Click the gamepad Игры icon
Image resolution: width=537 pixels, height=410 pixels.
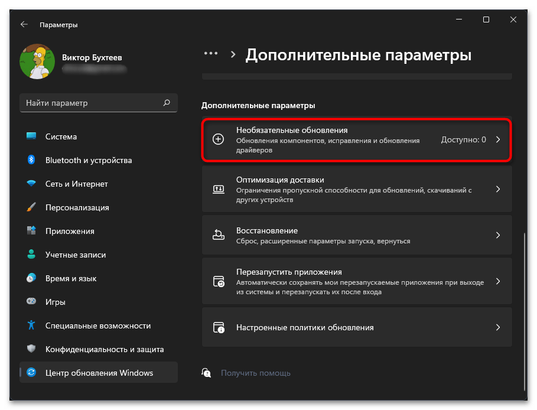pyautogui.click(x=31, y=301)
